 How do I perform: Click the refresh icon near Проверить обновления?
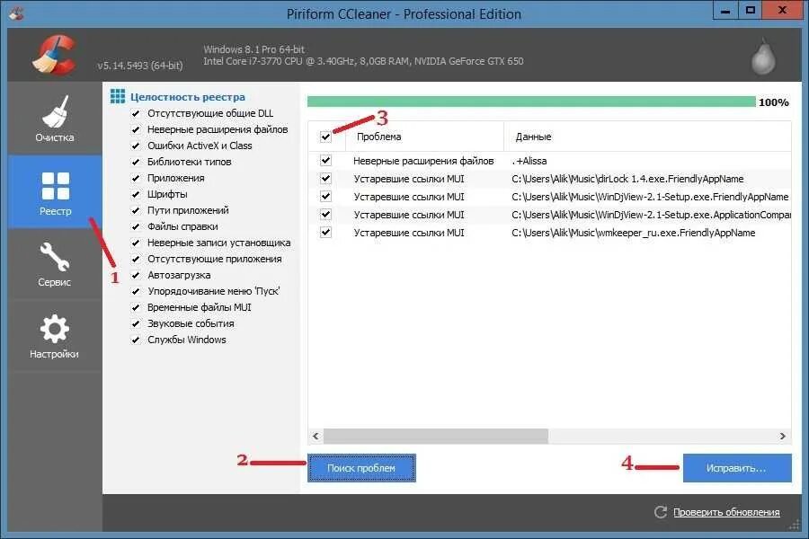661,512
